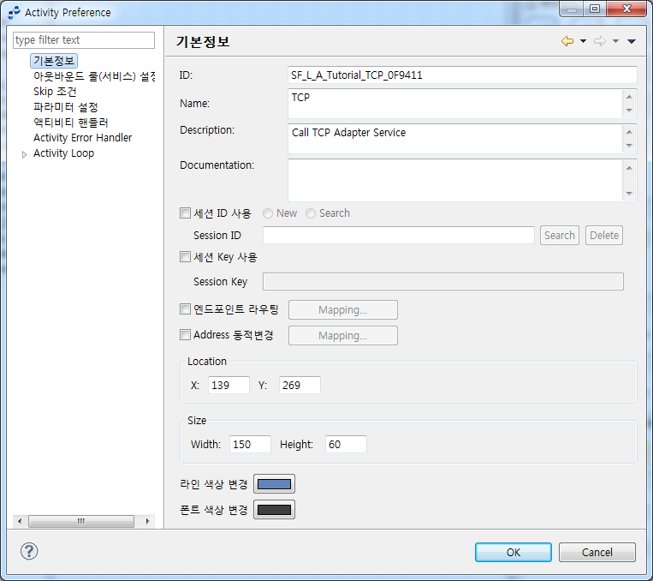Select Activity Error Handler tree item

tap(82, 138)
